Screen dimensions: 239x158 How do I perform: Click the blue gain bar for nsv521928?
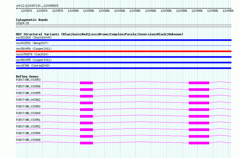tap(124, 40)
